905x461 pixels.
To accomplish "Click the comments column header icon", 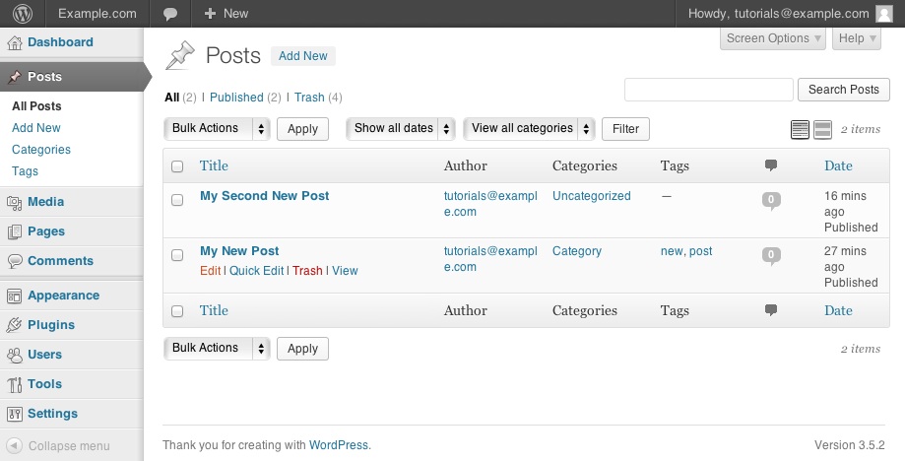I will pos(771,166).
